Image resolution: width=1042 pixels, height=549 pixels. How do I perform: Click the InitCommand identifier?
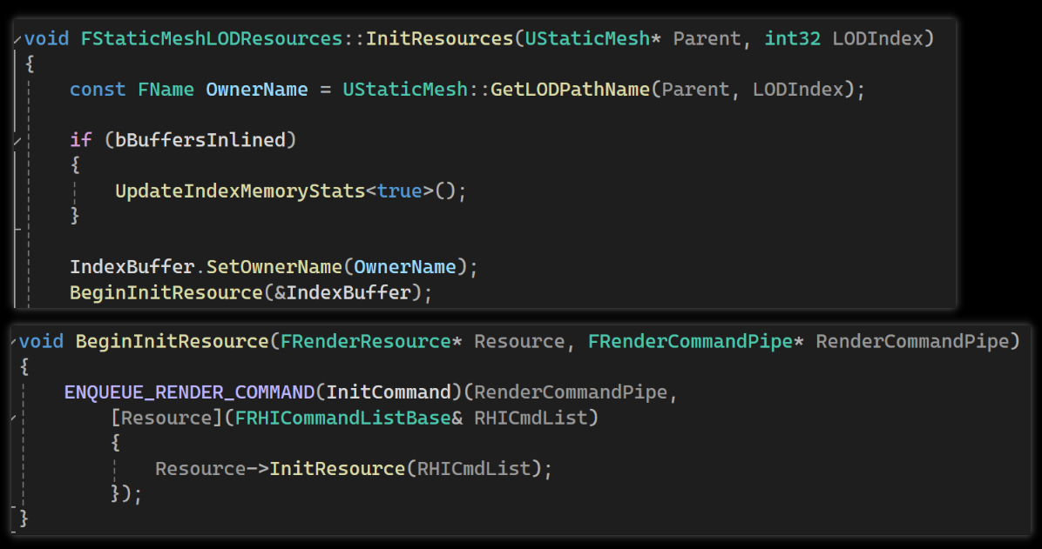click(389, 392)
